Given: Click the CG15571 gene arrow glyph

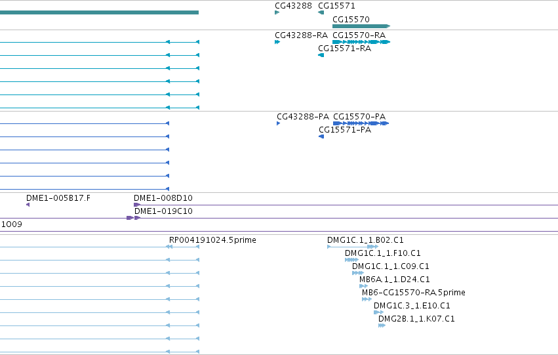Looking at the screenshot, I should pyautogui.click(x=321, y=12).
